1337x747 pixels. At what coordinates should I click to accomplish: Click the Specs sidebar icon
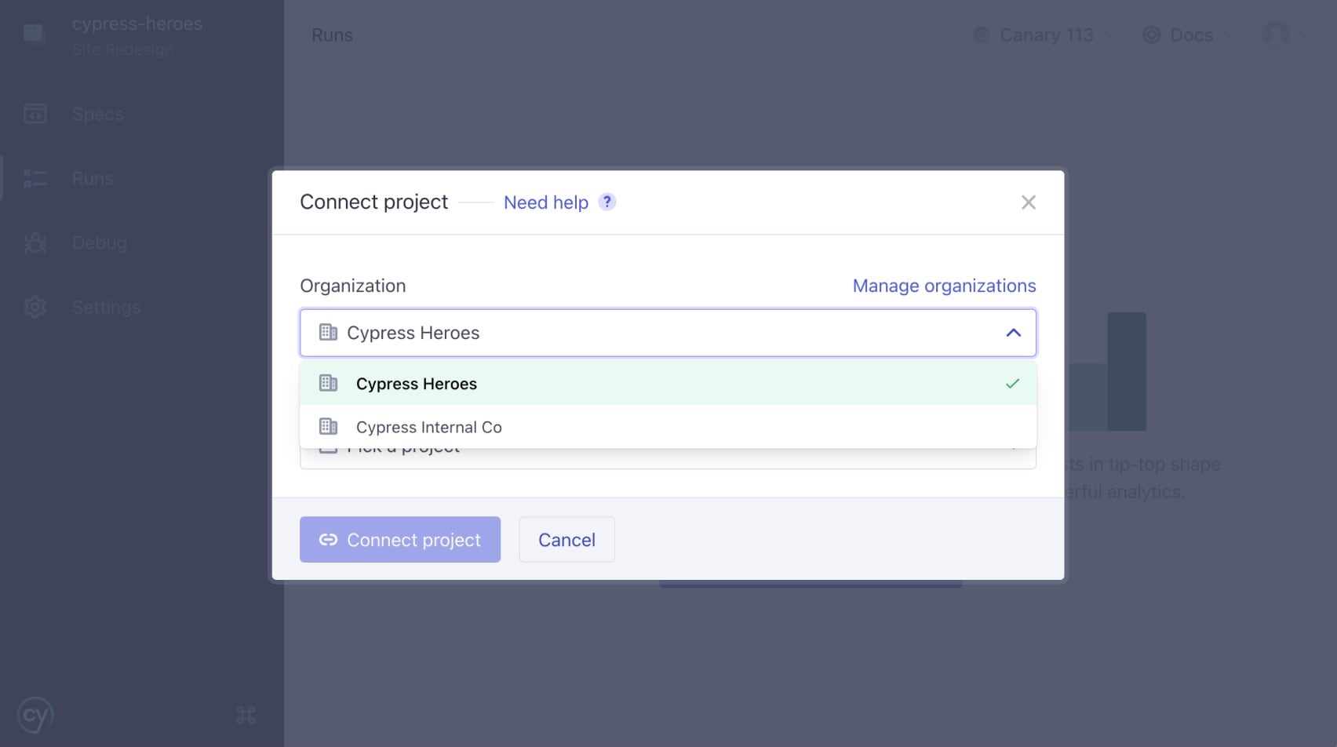click(35, 114)
